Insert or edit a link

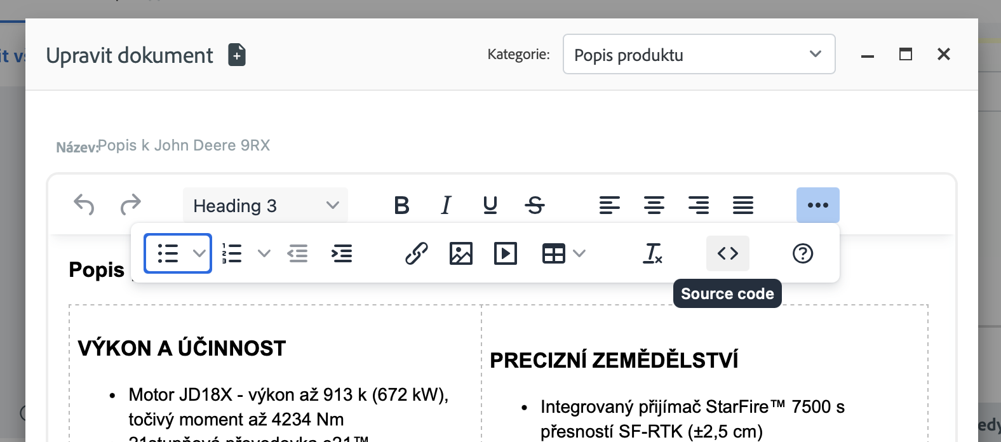pyautogui.click(x=417, y=253)
